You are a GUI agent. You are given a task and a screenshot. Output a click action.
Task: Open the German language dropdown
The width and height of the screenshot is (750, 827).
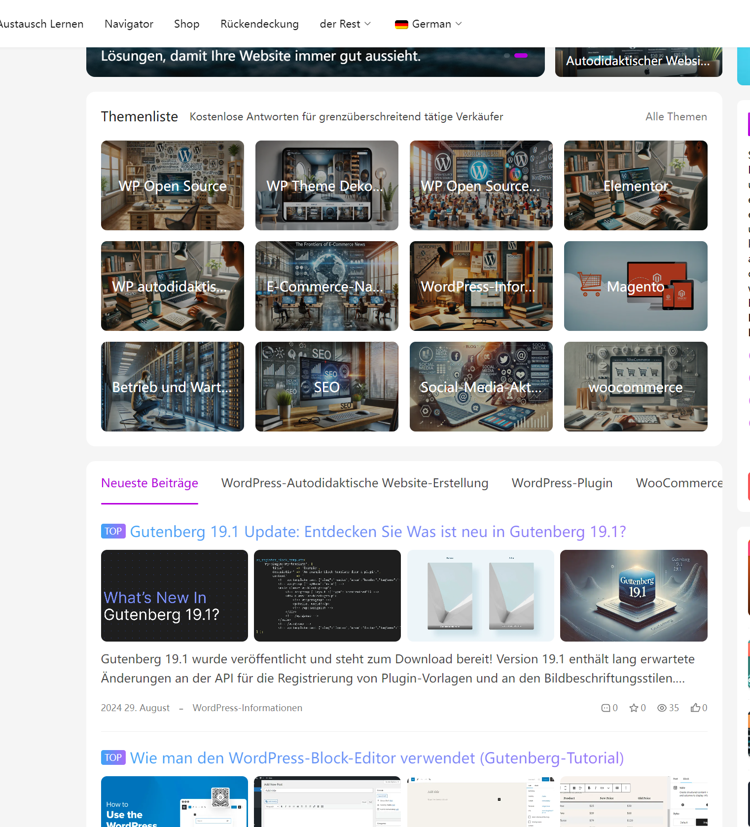[x=428, y=24]
